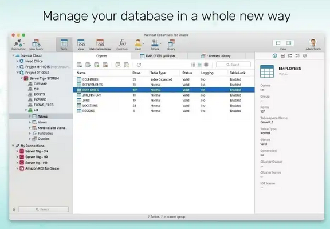Sort by Table Type column header
330x229 pixels.
pos(158,73)
